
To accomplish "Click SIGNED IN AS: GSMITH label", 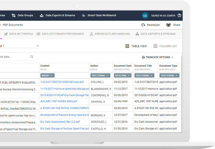I will point(163,16).
